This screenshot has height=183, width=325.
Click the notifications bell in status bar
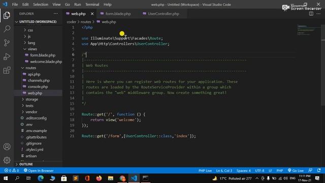pyautogui.click(x=319, y=170)
